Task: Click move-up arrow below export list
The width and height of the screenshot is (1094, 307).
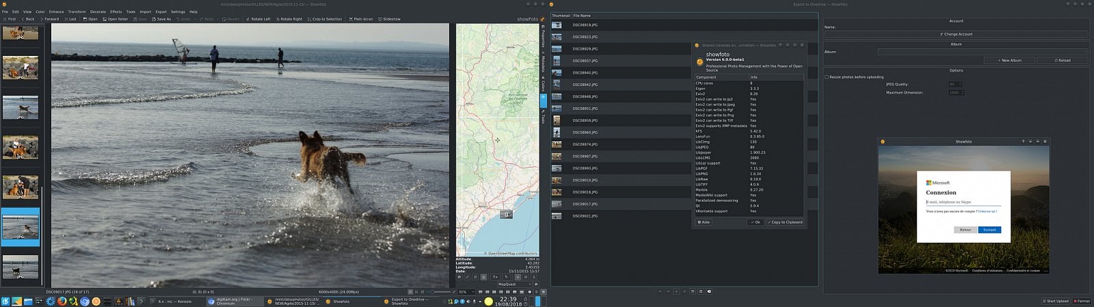Action: 660,291
